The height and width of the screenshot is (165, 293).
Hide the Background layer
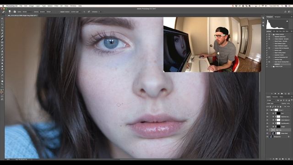click(x=267, y=137)
